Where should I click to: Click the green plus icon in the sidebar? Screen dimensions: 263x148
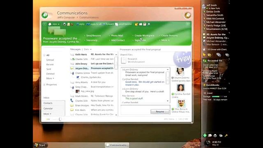coord(205,135)
